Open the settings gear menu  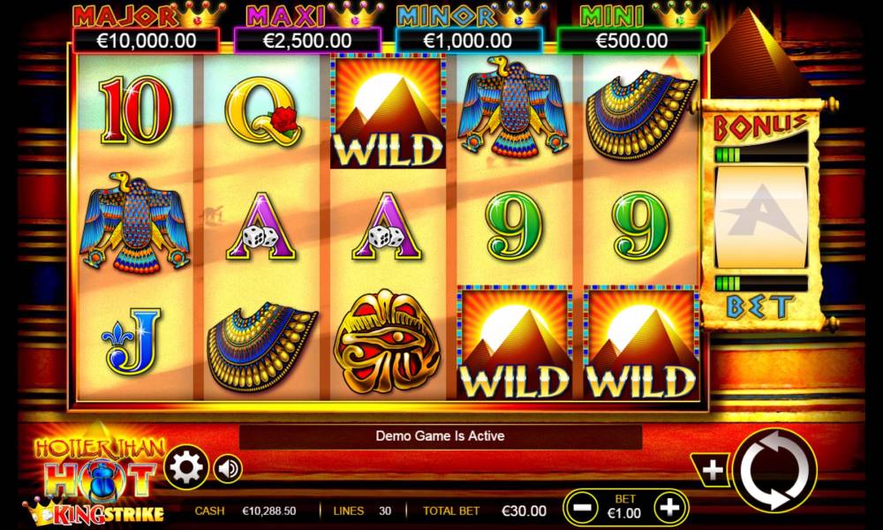click(186, 467)
